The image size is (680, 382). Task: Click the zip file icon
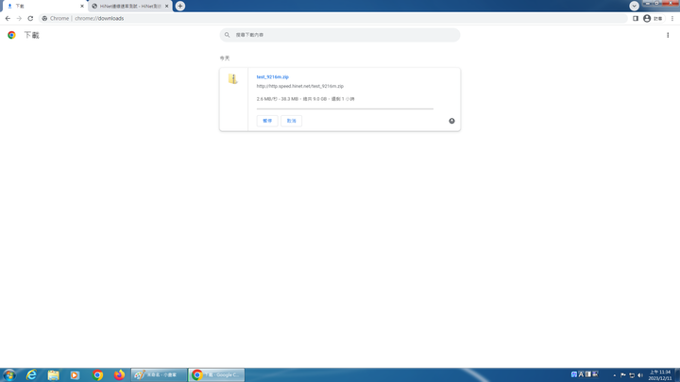point(233,79)
